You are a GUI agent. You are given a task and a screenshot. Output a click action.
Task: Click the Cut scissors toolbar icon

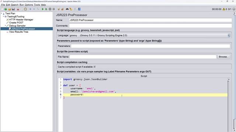pyautogui.click(x=18, y=9)
